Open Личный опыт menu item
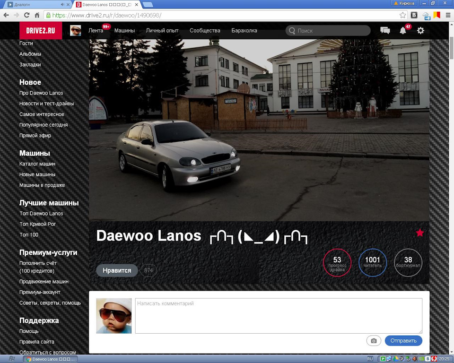Screen dimensions: 454x363 click(162, 30)
